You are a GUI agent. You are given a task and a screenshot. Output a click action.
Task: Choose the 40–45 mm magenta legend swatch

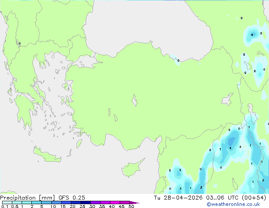click(115, 202)
